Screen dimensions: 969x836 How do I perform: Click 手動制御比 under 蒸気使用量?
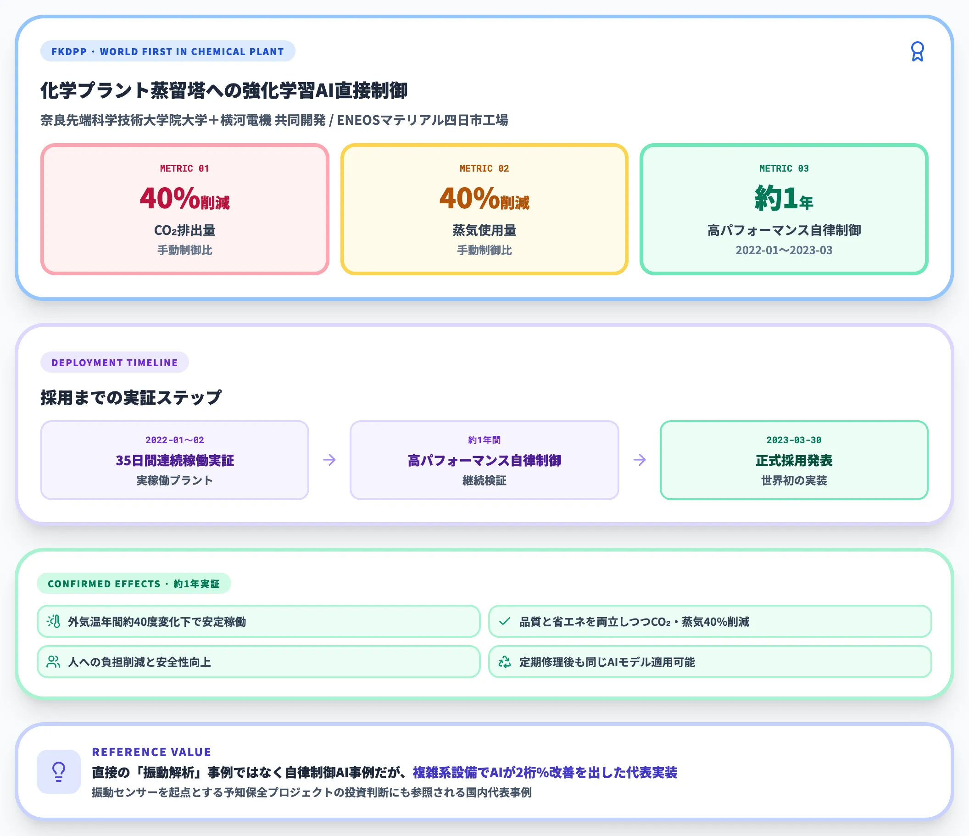pos(484,250)
